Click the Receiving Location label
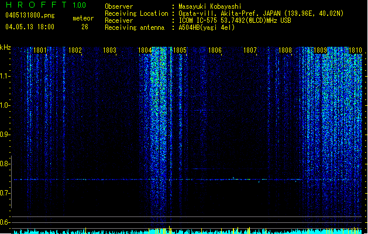 (136, 13)
